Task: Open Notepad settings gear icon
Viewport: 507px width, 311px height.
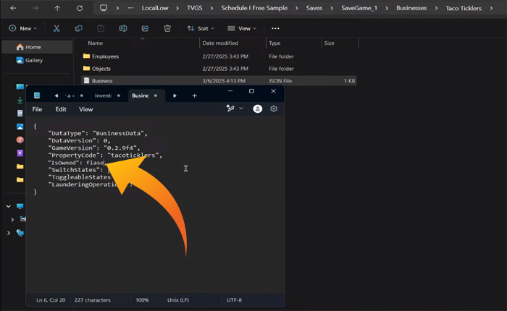Action: click(275, 108)
